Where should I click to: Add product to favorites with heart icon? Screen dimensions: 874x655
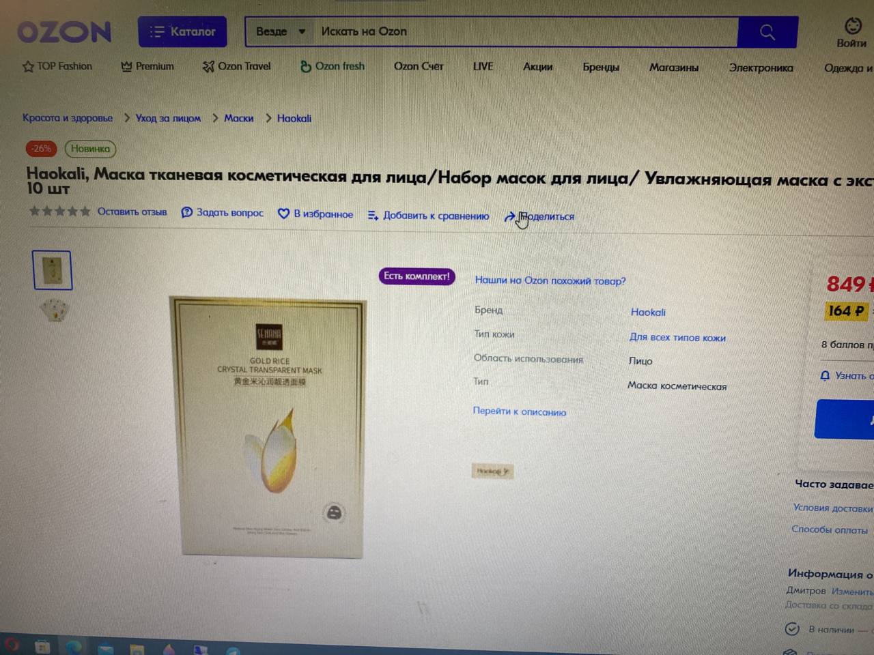pos(284,214)
